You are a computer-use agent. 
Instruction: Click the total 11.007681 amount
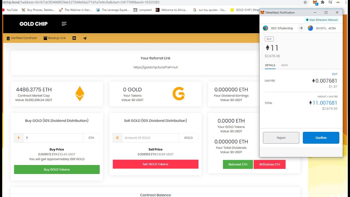coord(323,103)
